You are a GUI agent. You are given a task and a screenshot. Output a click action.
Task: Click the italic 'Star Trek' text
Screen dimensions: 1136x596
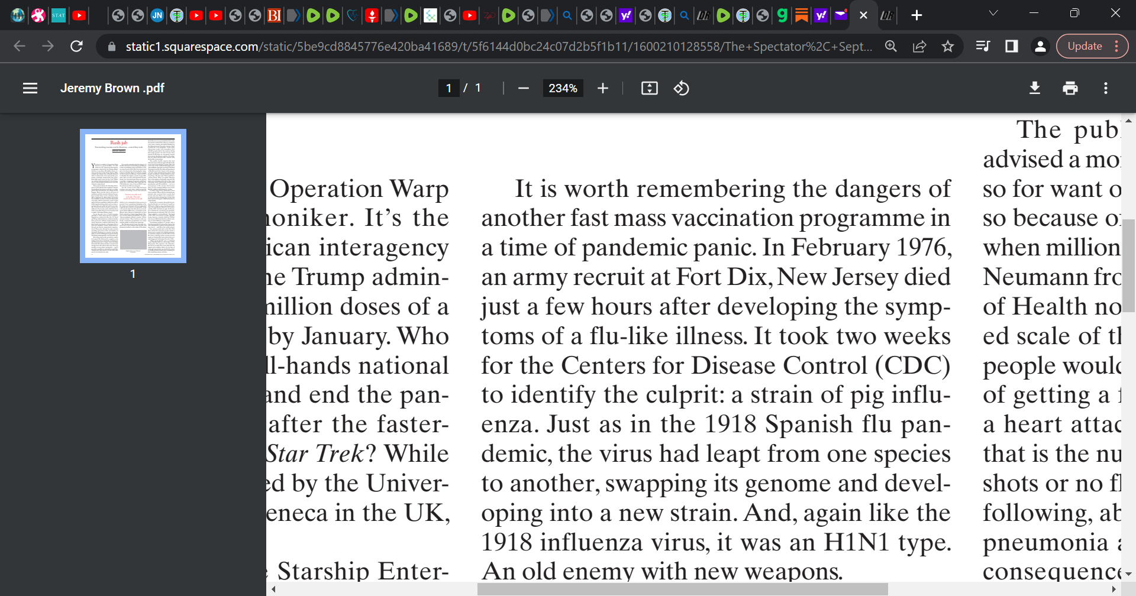point(316,454)
